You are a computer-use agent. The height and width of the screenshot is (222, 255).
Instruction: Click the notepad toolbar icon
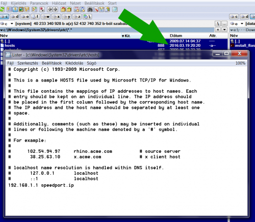click(115, 9)
